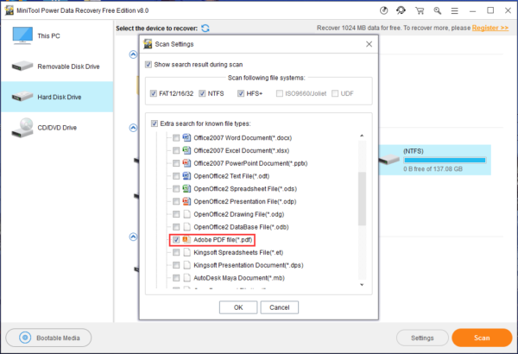The width and height of the screenshot is (518, 354).
Task: Click the Scan Settings dialog logo icon
Action: (148, 44)
